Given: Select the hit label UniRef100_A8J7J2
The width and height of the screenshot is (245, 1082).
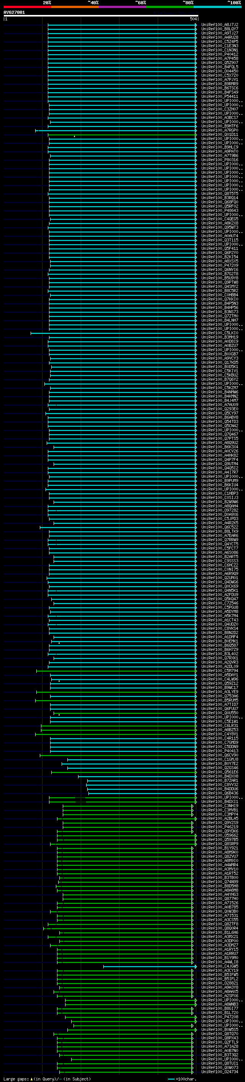Looking at the screenshot, I should coord(220,25).
